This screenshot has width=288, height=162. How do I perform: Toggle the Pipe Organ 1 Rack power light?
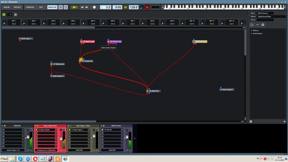[71, 126]
